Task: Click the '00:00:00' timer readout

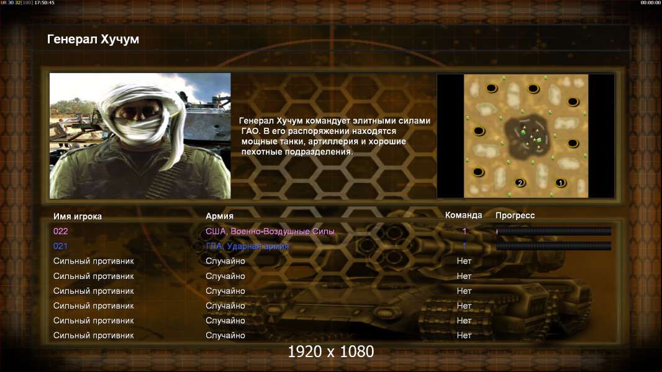Action: click(651, 2)
